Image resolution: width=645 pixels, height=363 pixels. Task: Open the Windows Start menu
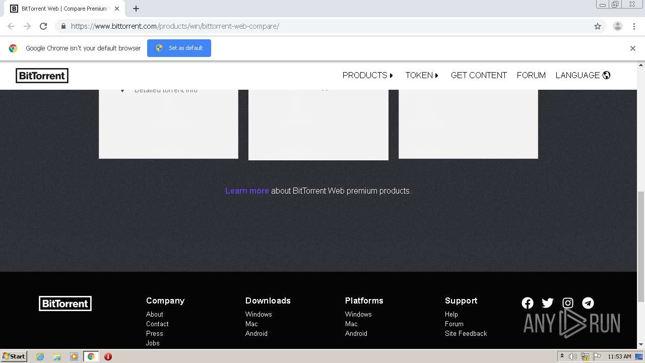[x=14, y=356]
